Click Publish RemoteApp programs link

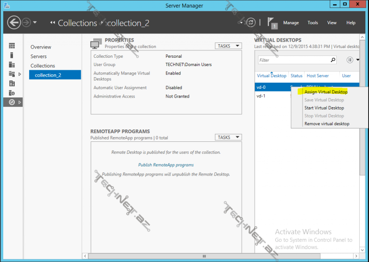pos(166,165)
